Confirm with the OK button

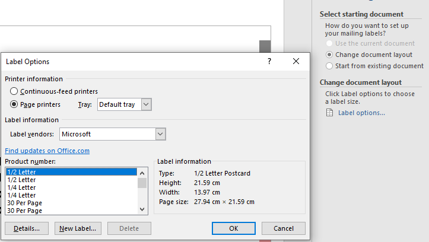pos(234,228)
